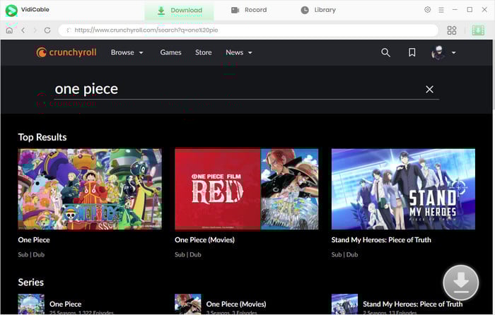The height and width of the screenshot is (315, 495).
Task: Navigate back in the browser
Action: click(23, 30)
